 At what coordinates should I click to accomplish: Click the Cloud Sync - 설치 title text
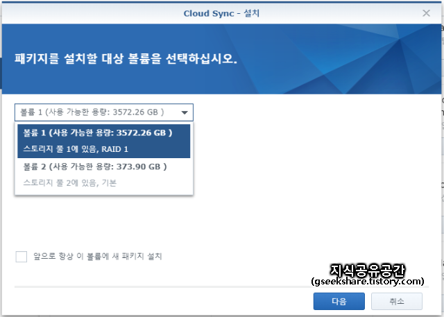coord(221,13)
